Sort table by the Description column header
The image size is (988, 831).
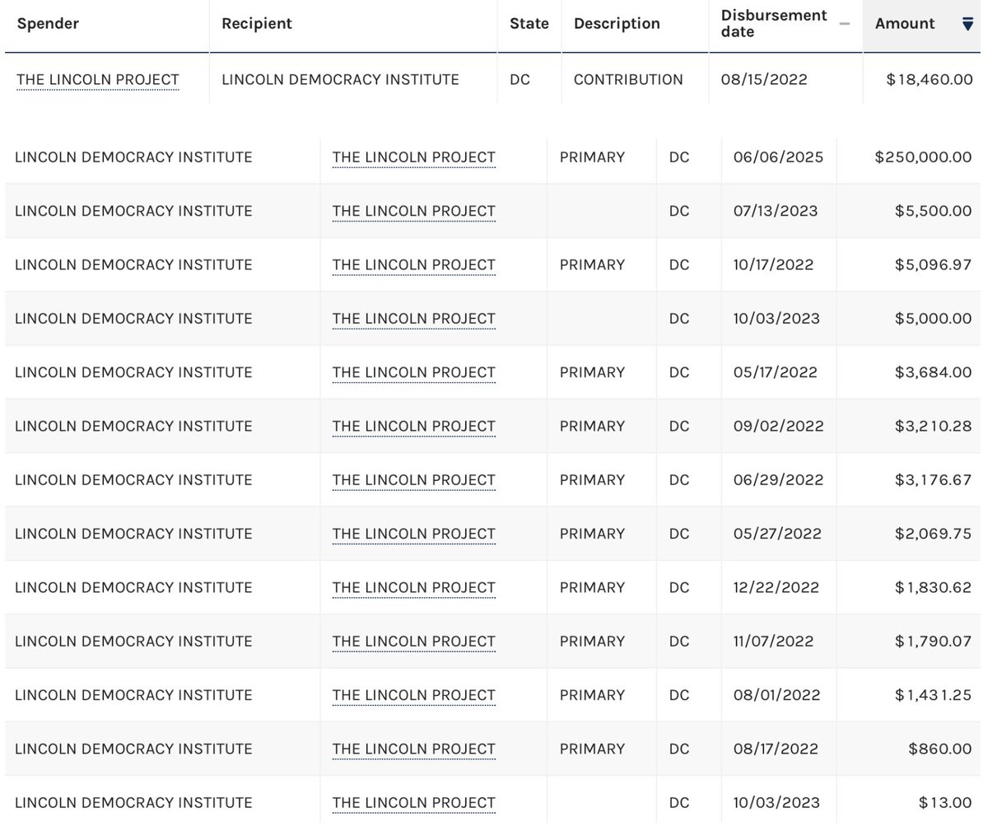click(617, 24)
